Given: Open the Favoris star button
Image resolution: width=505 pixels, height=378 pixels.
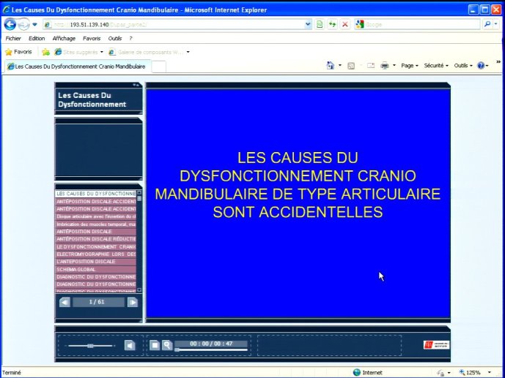Looking at the screenshot, I should pos(18,52).
